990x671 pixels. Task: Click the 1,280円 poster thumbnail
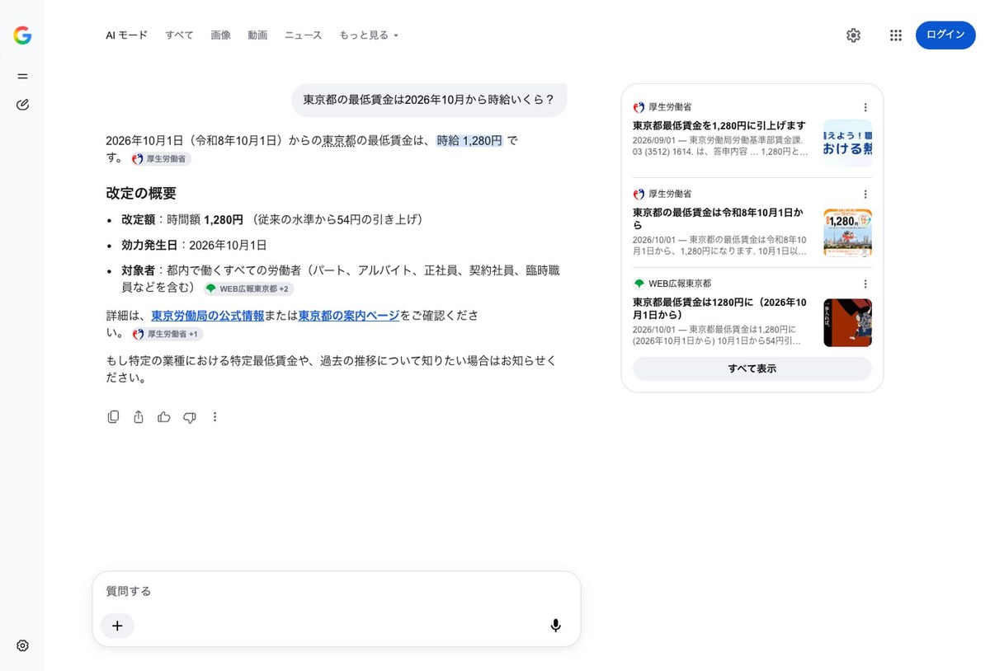click(847, 233)
